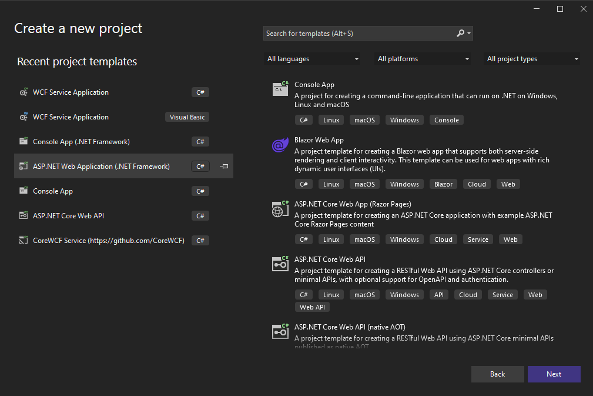Click the Windows tag under Razor Pages template
Viewport: 593px width, 396px height.
pyautogui.click(x=405, y=239)
